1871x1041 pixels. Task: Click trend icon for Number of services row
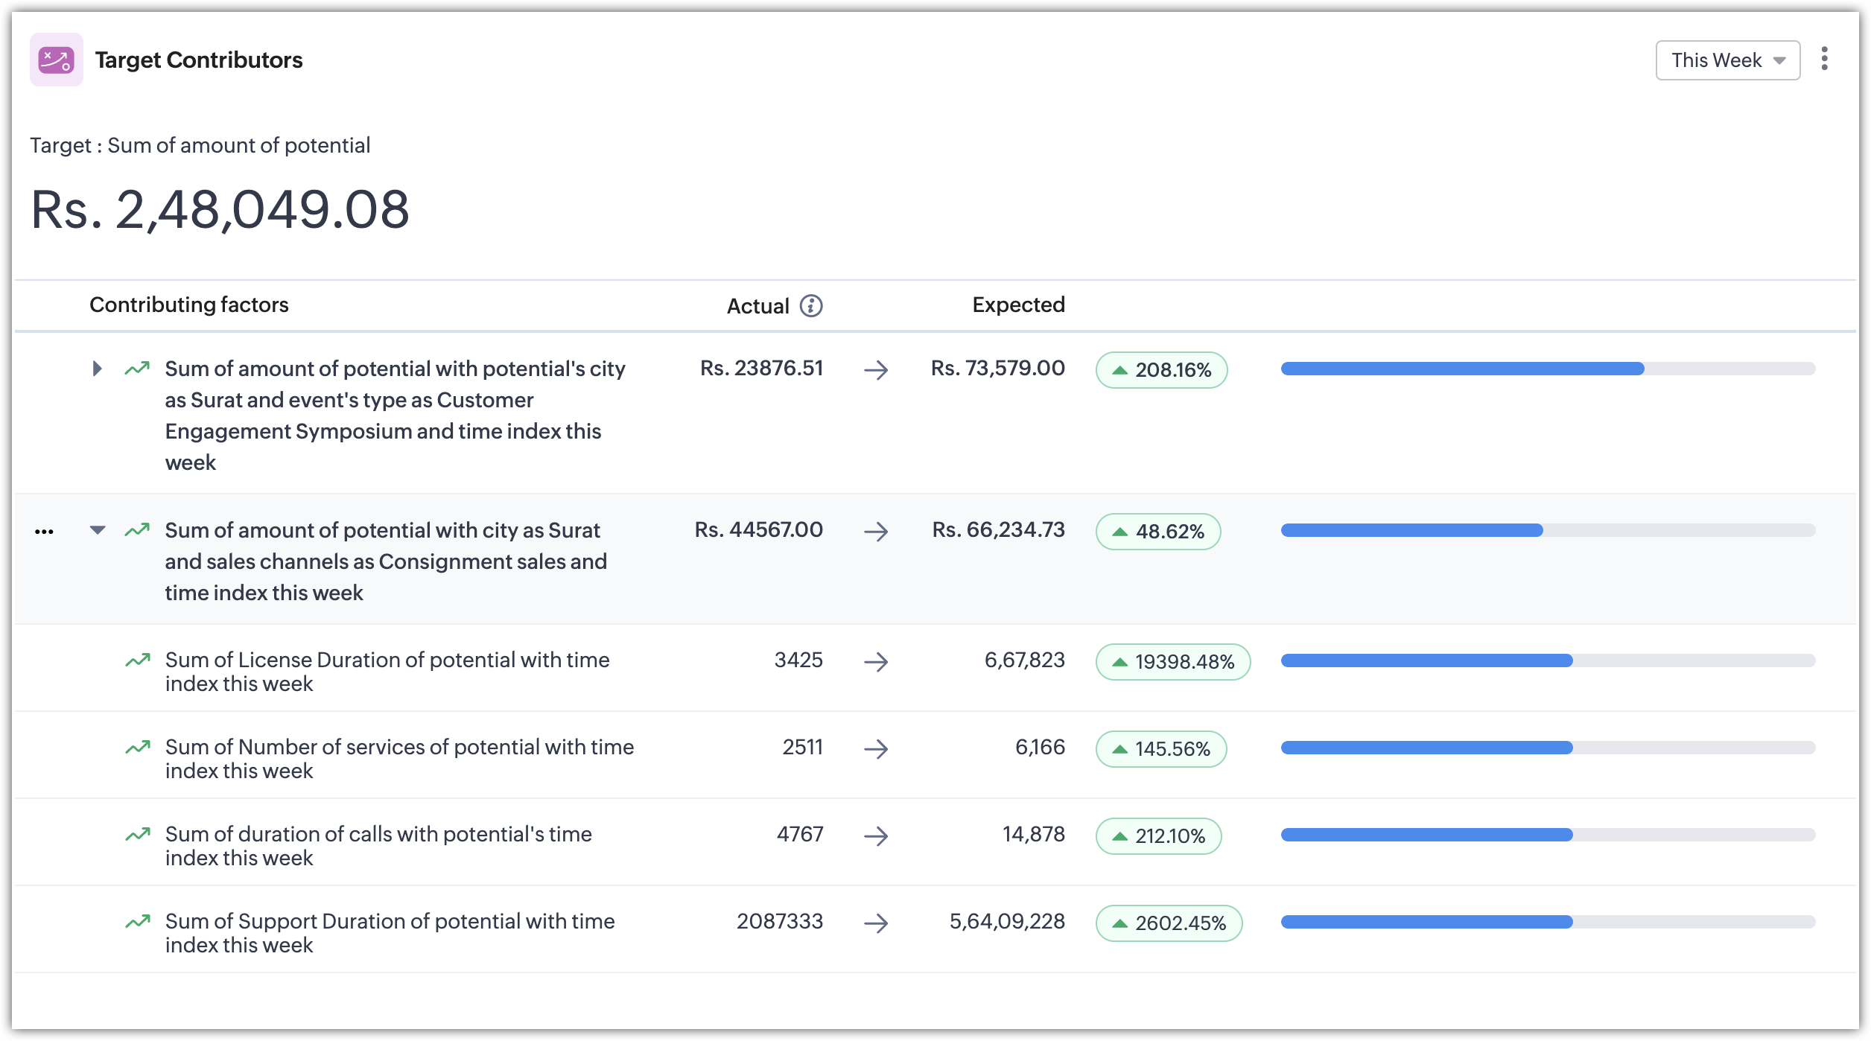(138, 748)
